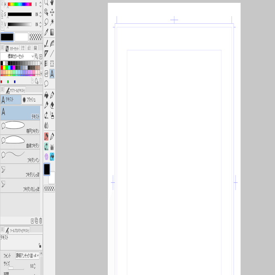The image size is (275, 275).
Task: Duplicate sub tool icon in sub tool panel
Action: tap(37, 221)
